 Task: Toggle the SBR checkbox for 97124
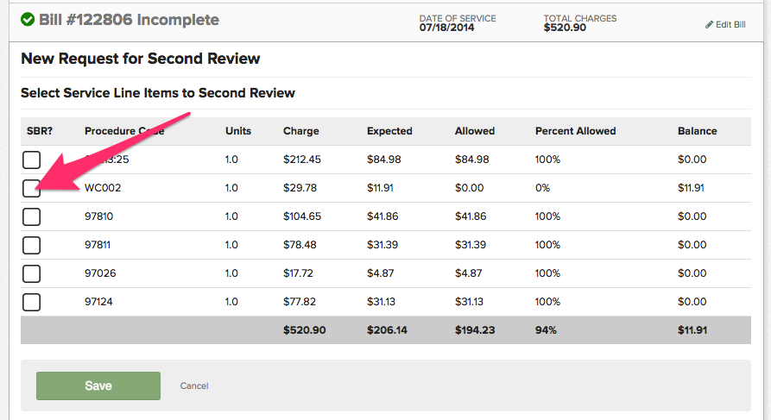pyautogui.click(x=31, y=302)
